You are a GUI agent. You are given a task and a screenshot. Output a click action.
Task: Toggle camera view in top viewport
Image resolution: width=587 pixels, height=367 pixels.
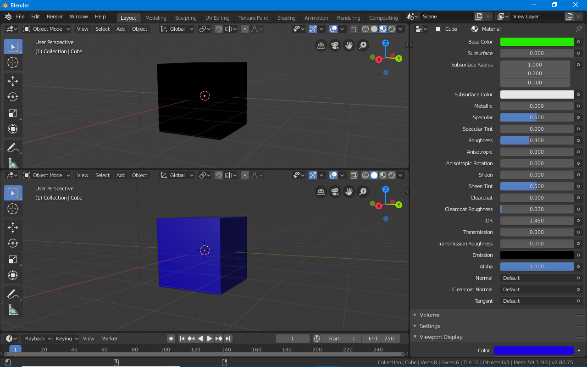(x=335, y=45)
